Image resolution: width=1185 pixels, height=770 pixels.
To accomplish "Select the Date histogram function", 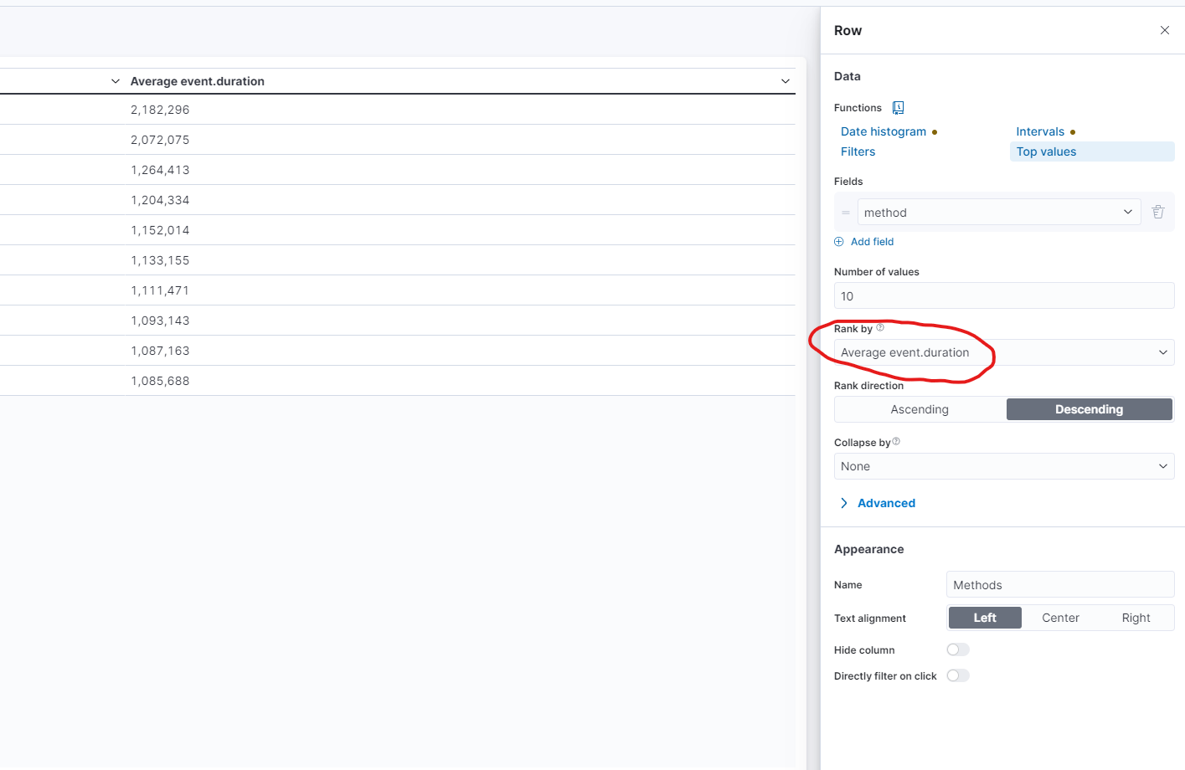I will click(884, 131).
